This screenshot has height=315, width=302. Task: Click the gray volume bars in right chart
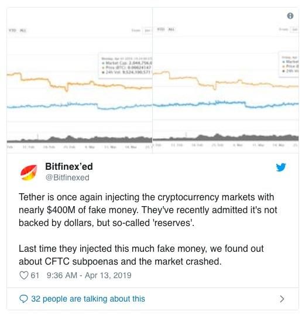click(x=225, y=138)
